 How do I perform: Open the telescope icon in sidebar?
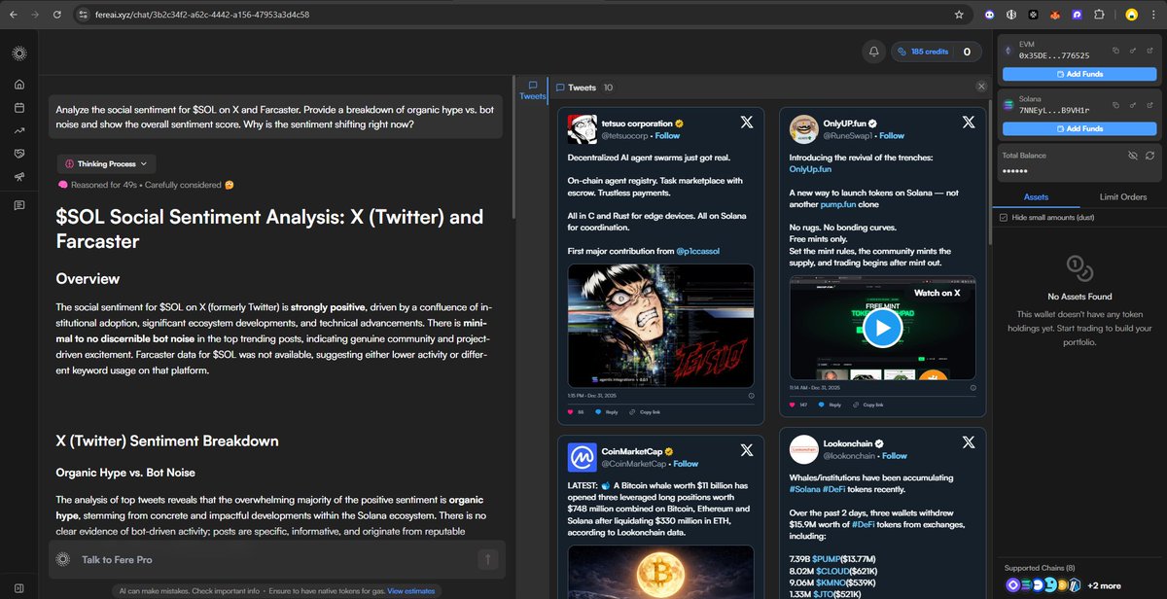19,177
